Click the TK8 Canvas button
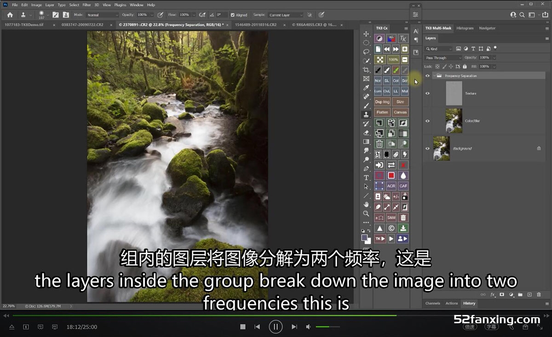This screenshot has width=552, height=337. click(400, 112)
